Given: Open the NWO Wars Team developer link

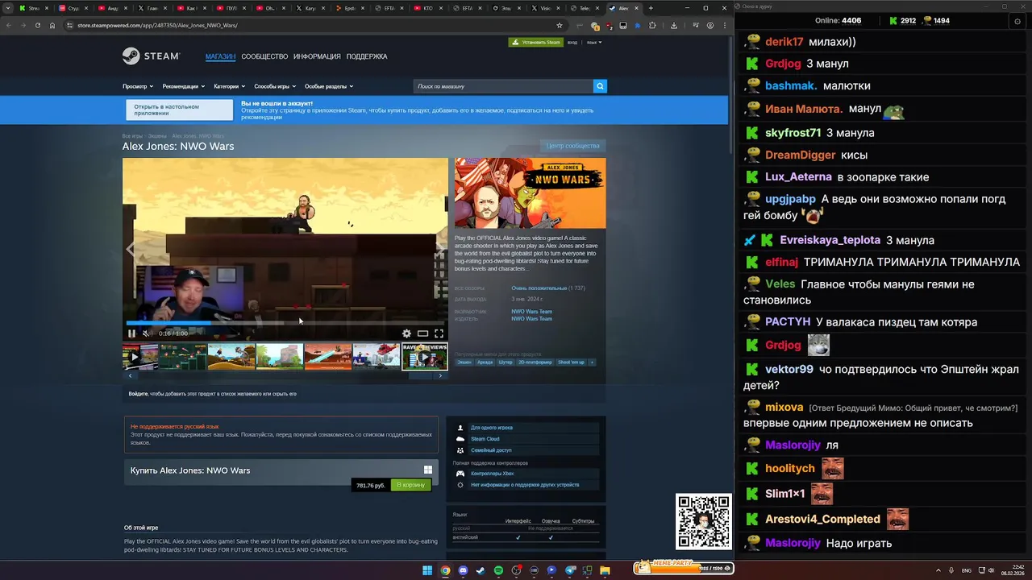Looking at the screenshot, I should point(531,311).
